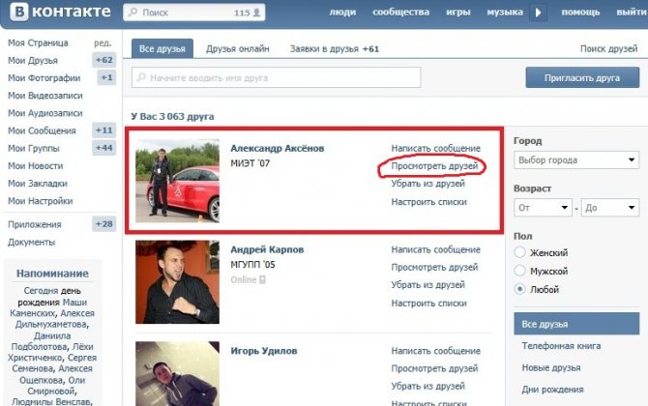Click the +44 groups badge
This screenshot has height=406, width=648.
tap(104, 148)
